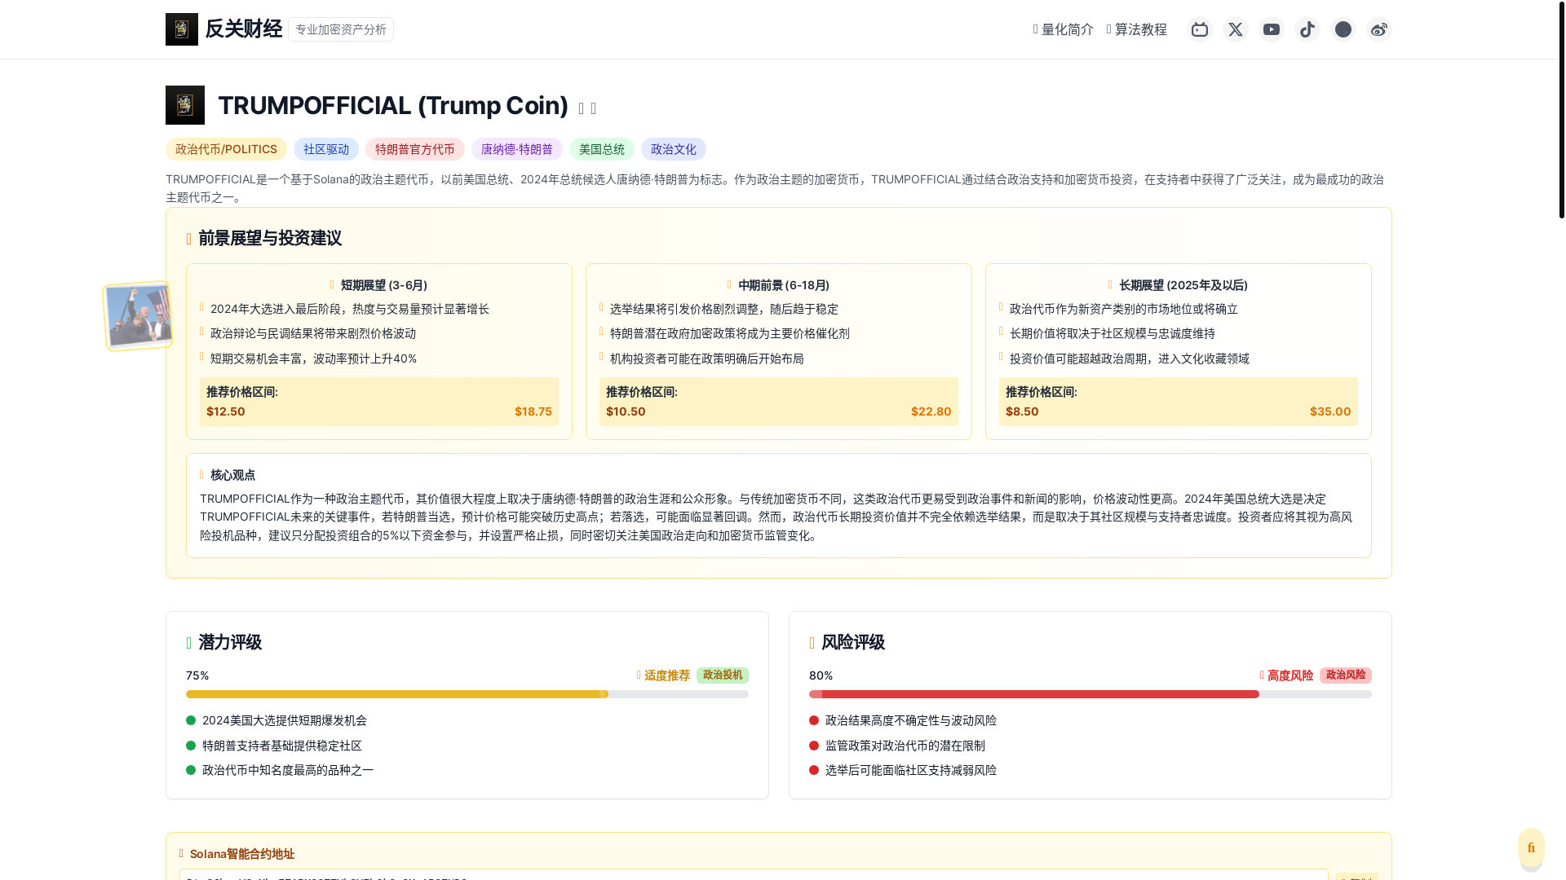Click the $10.50 mid-term low price
This screenshot has height=880, width=1566.
point(626,411)
